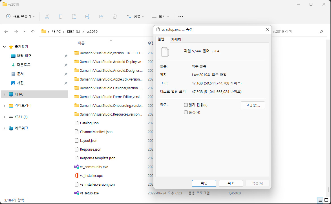
Task: Expand the 네트워크 tree node
Action: (x=5, y=128)
